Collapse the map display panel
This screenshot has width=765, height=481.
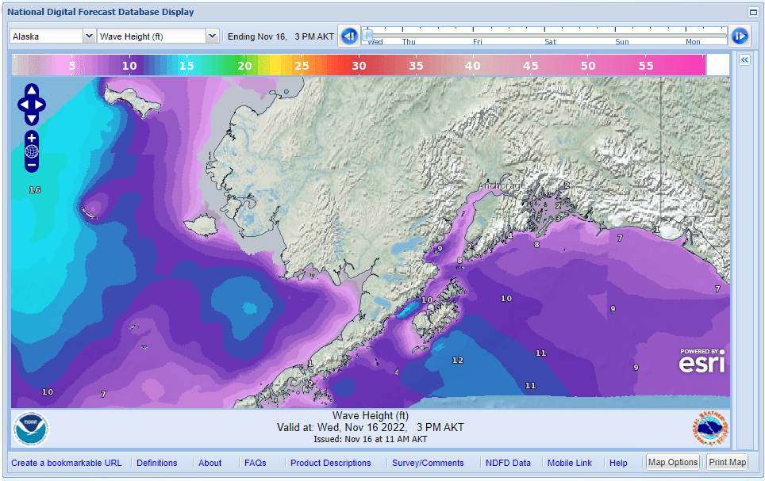(x=754, y=12)
